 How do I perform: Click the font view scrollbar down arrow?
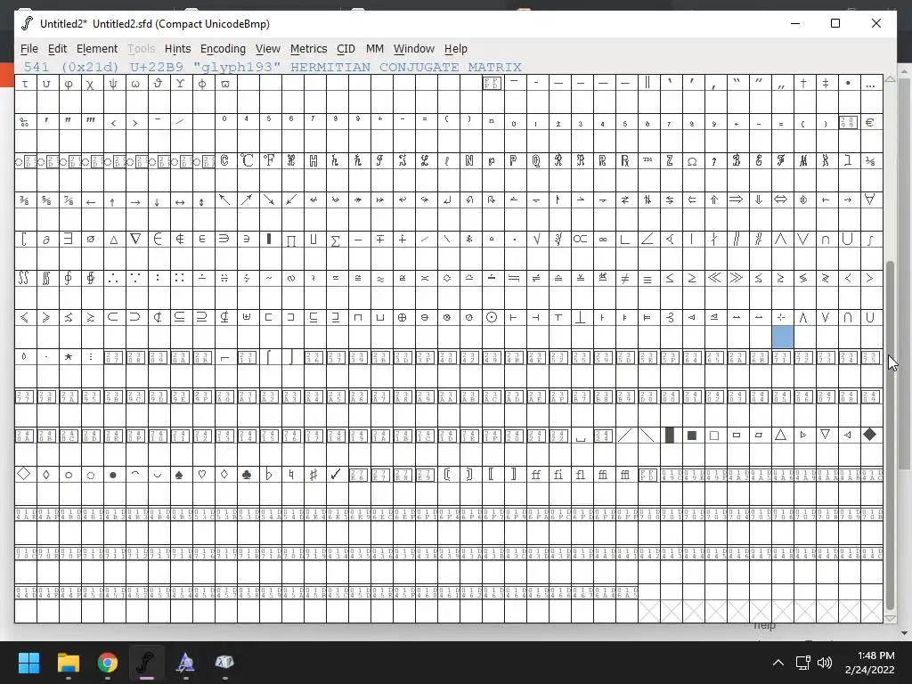coord(890,619)
